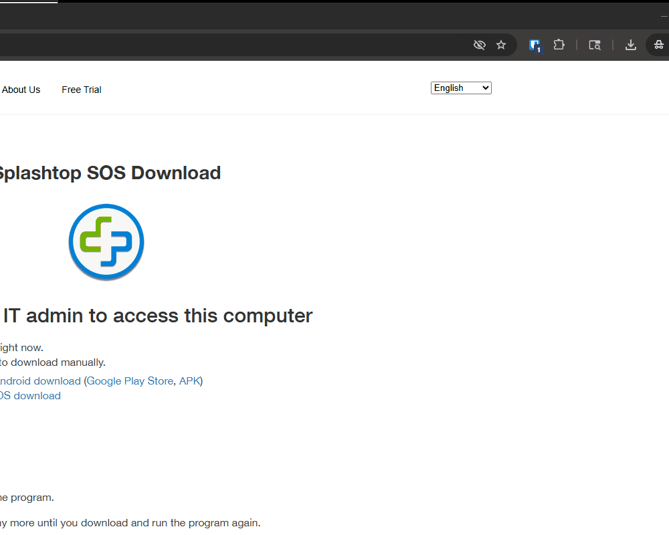Click the IT admin access heading text
The height and width of the screenshot is (535, 669).
pyautogui.click(x=158, y=316)
